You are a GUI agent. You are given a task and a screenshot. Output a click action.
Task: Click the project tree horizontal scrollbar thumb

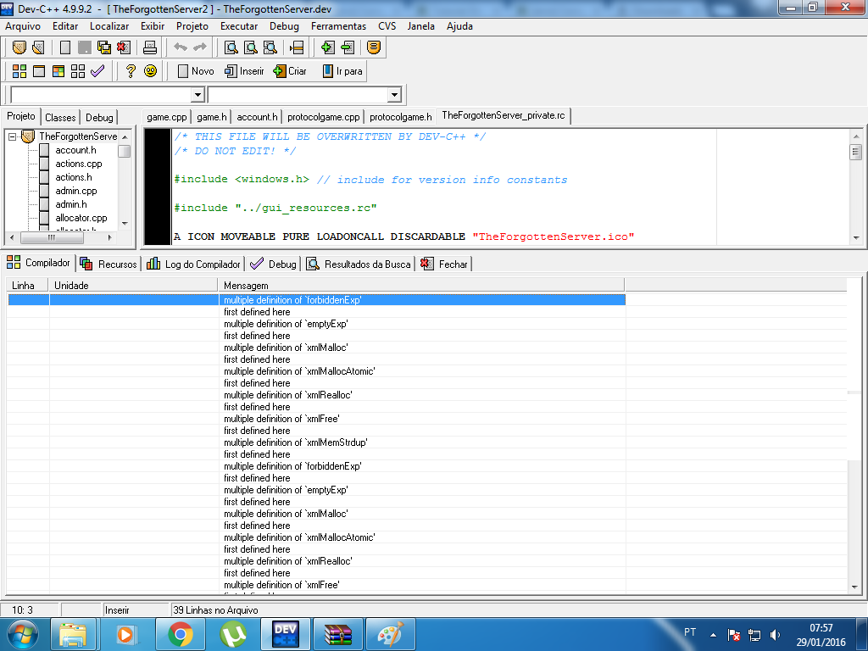click(52, 237)
